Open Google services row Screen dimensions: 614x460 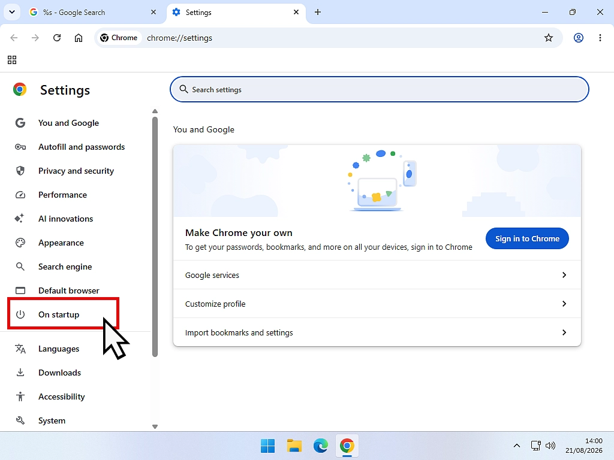377,275
